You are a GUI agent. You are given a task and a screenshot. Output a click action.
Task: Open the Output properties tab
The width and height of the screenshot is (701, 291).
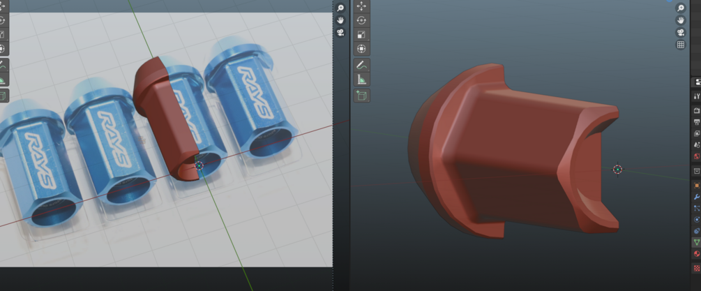coord(697,122)
